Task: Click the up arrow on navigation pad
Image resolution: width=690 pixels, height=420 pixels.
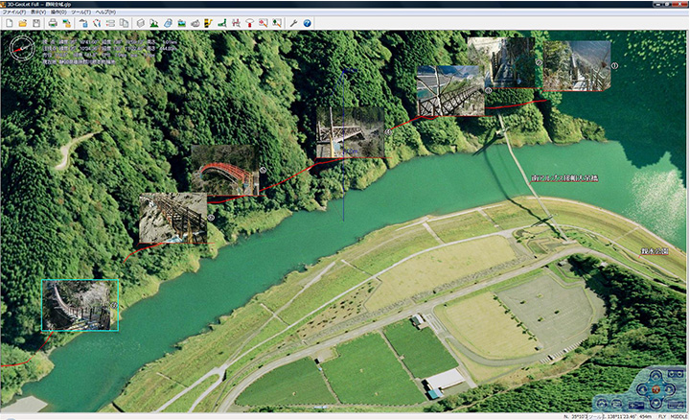Action: click(x=656, y=376)
